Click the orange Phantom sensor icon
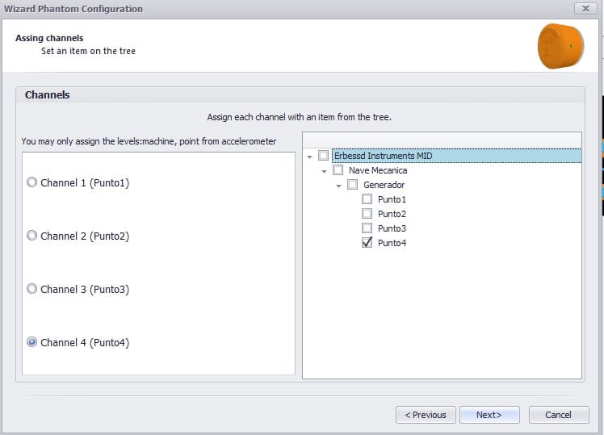Viewport: 604px width, 435px height. coord(560,46)
